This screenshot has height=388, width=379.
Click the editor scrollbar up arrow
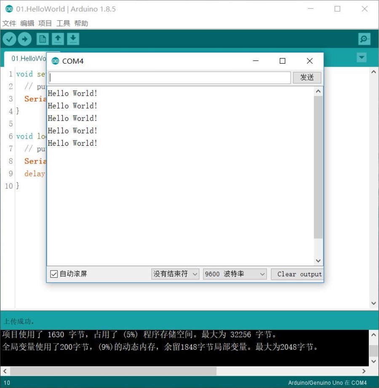[374, 72]
